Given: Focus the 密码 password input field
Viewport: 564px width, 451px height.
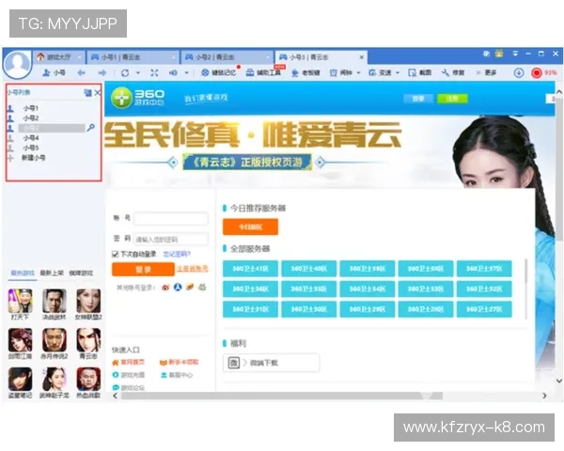Looking at the screenshot, I should (x=171, y=240).
